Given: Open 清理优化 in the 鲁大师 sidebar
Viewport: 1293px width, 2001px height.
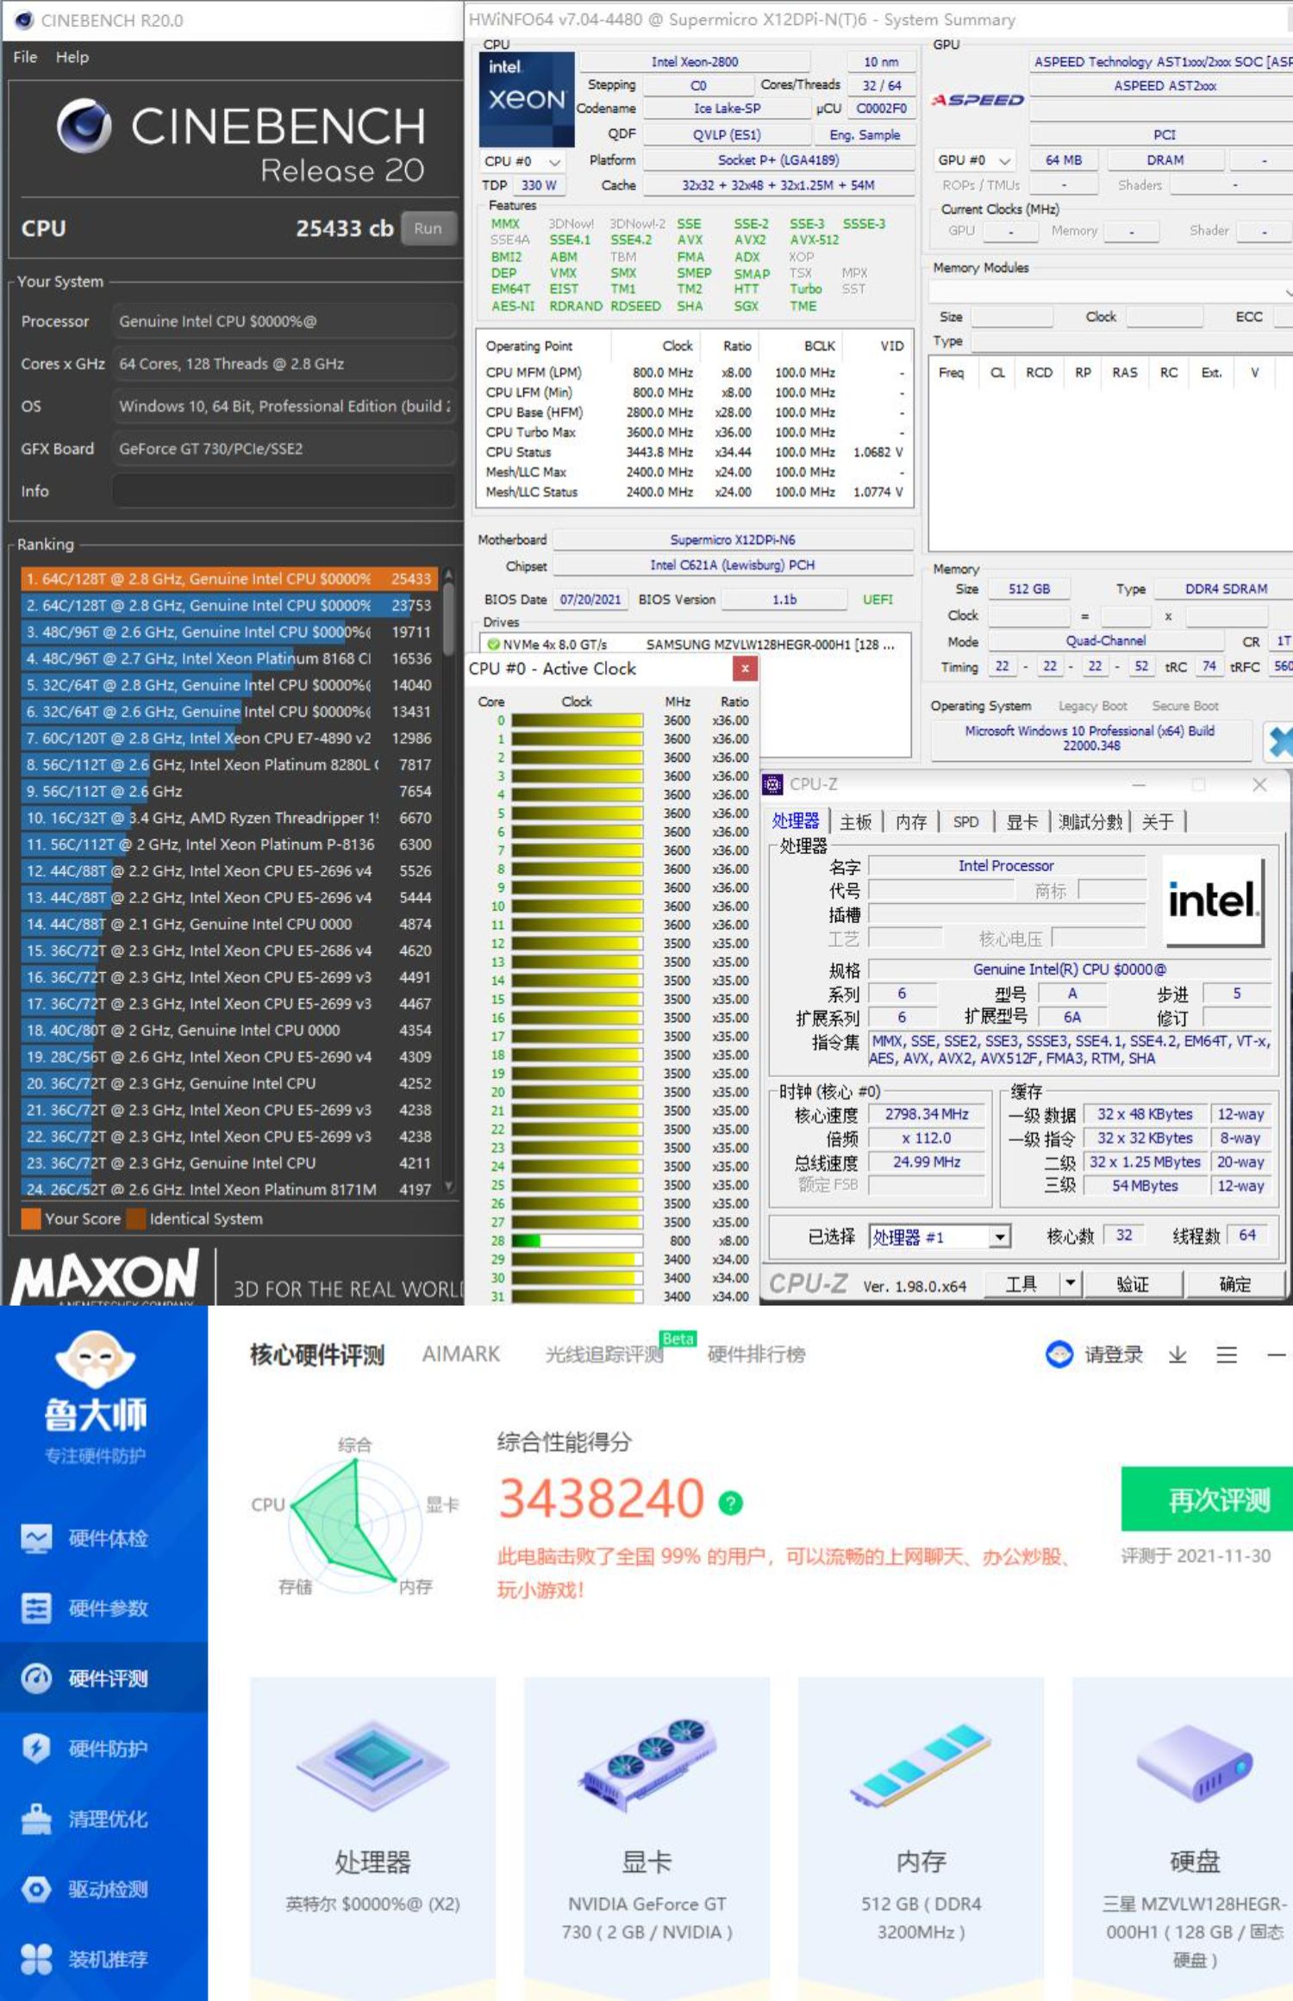Looking at the screenshot, I should pyautogui.click(x=103, y=1818).
